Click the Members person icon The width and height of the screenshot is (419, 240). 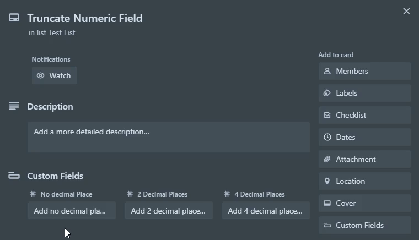(327, 71)
